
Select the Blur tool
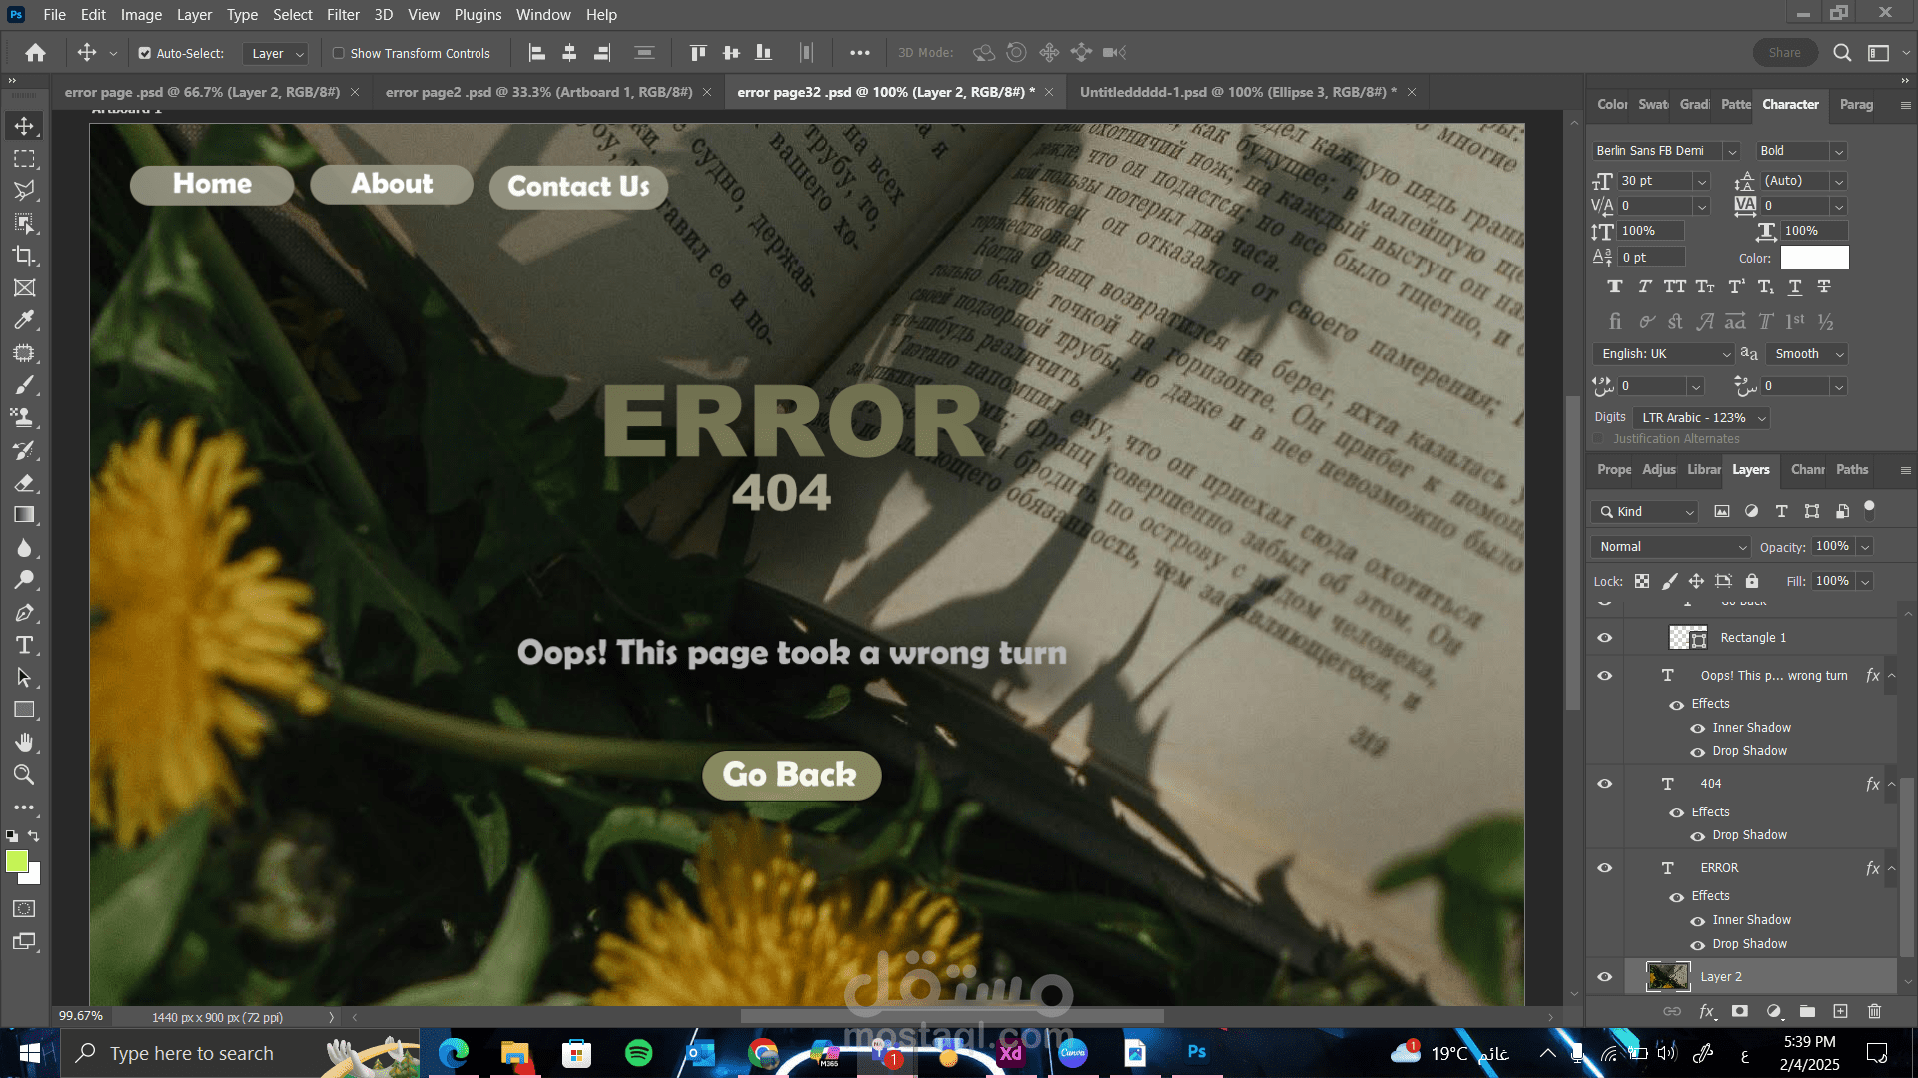(25, 548)
